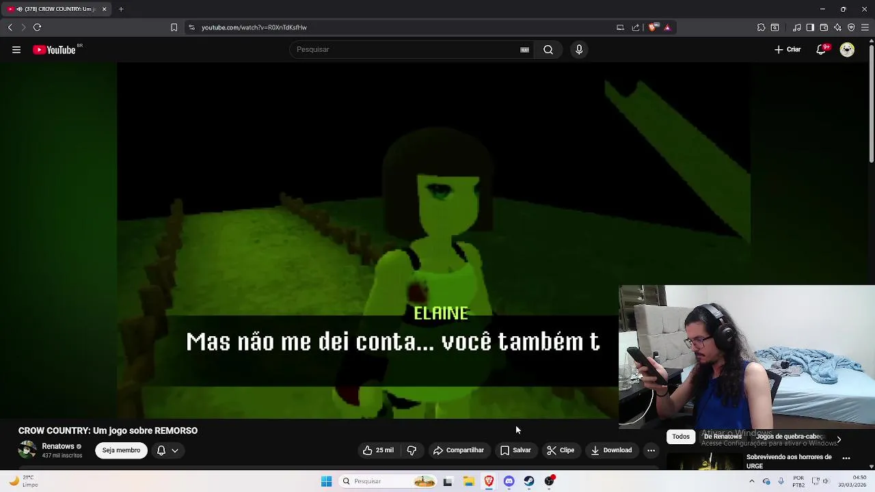Expand the notification preference dropdown chevron
Viewport: 875px width, 492px height.
pyautogui.click(x=175, y=450)
